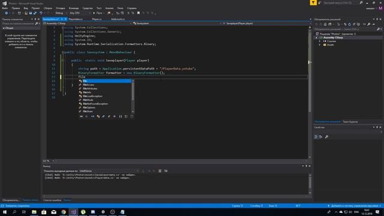Collapse all in Solution Explorer toolbar
Screen dimensions: 384x216
354,24
